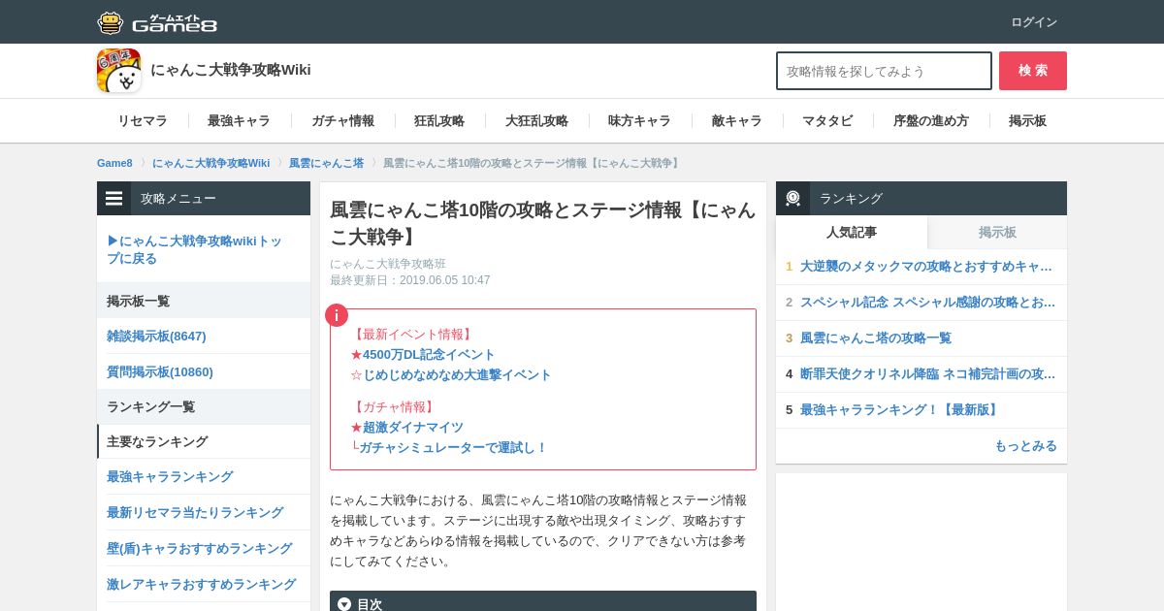Open 最強キャラランキング sidebar link
This screenshot has height=611, width=1164.
(x=170, y=476)
